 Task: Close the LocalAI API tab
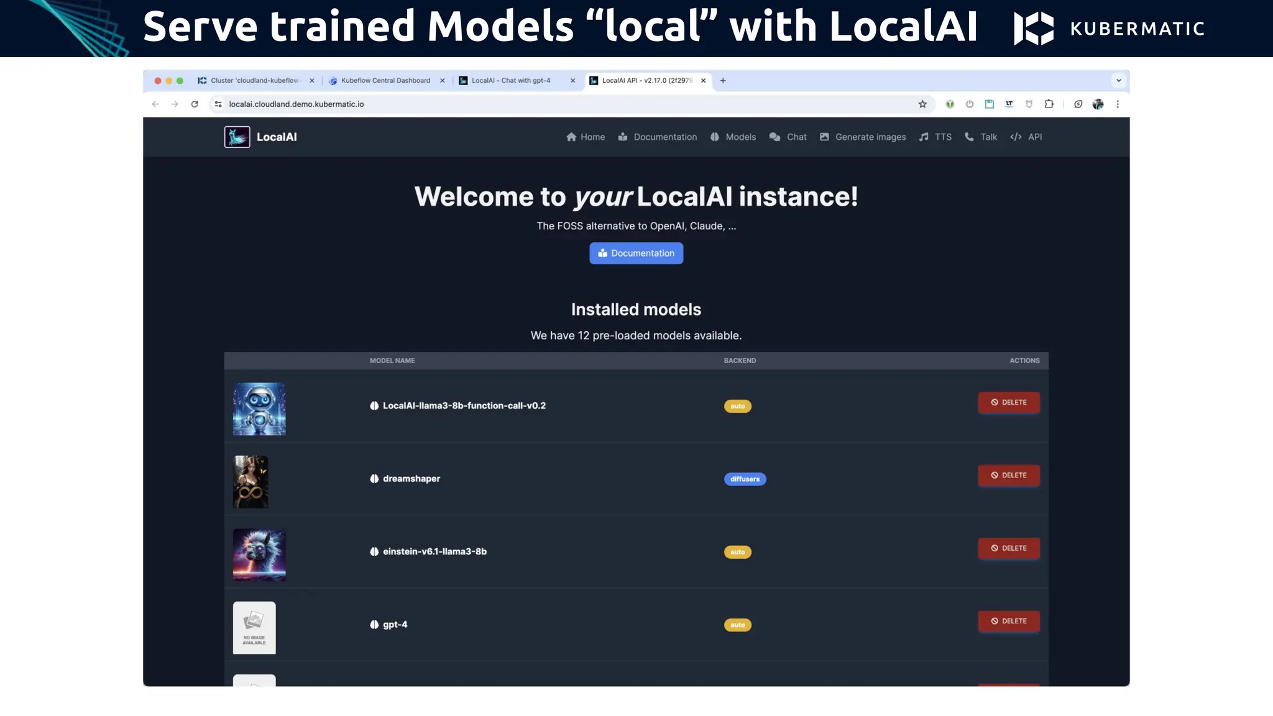[704, 81]
